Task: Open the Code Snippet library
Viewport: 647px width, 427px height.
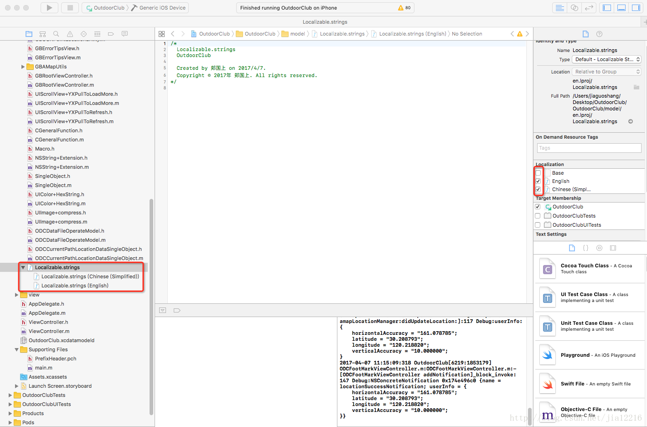Action: 585,248
